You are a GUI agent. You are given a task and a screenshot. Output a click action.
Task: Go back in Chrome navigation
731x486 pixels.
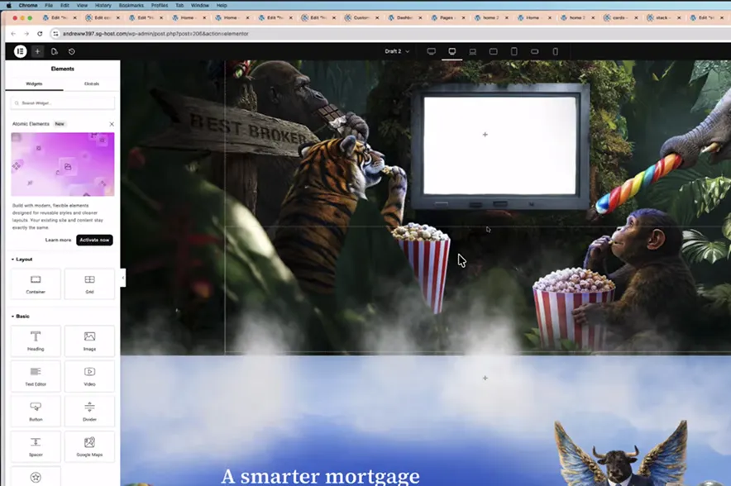[x=13, y=34]
